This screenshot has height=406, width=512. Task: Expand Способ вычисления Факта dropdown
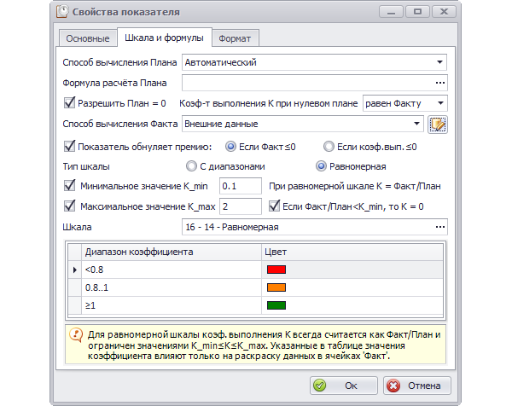416,124
